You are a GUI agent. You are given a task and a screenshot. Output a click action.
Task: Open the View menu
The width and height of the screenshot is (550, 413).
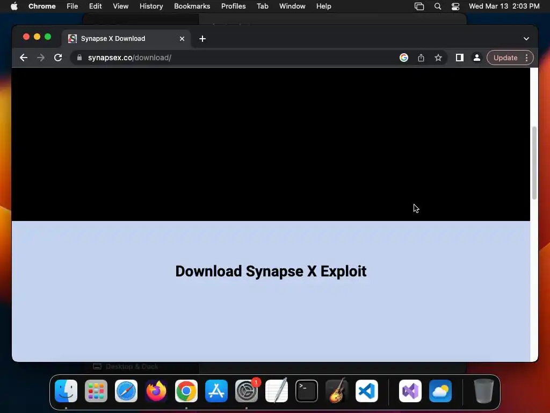[x=120, y=6]
